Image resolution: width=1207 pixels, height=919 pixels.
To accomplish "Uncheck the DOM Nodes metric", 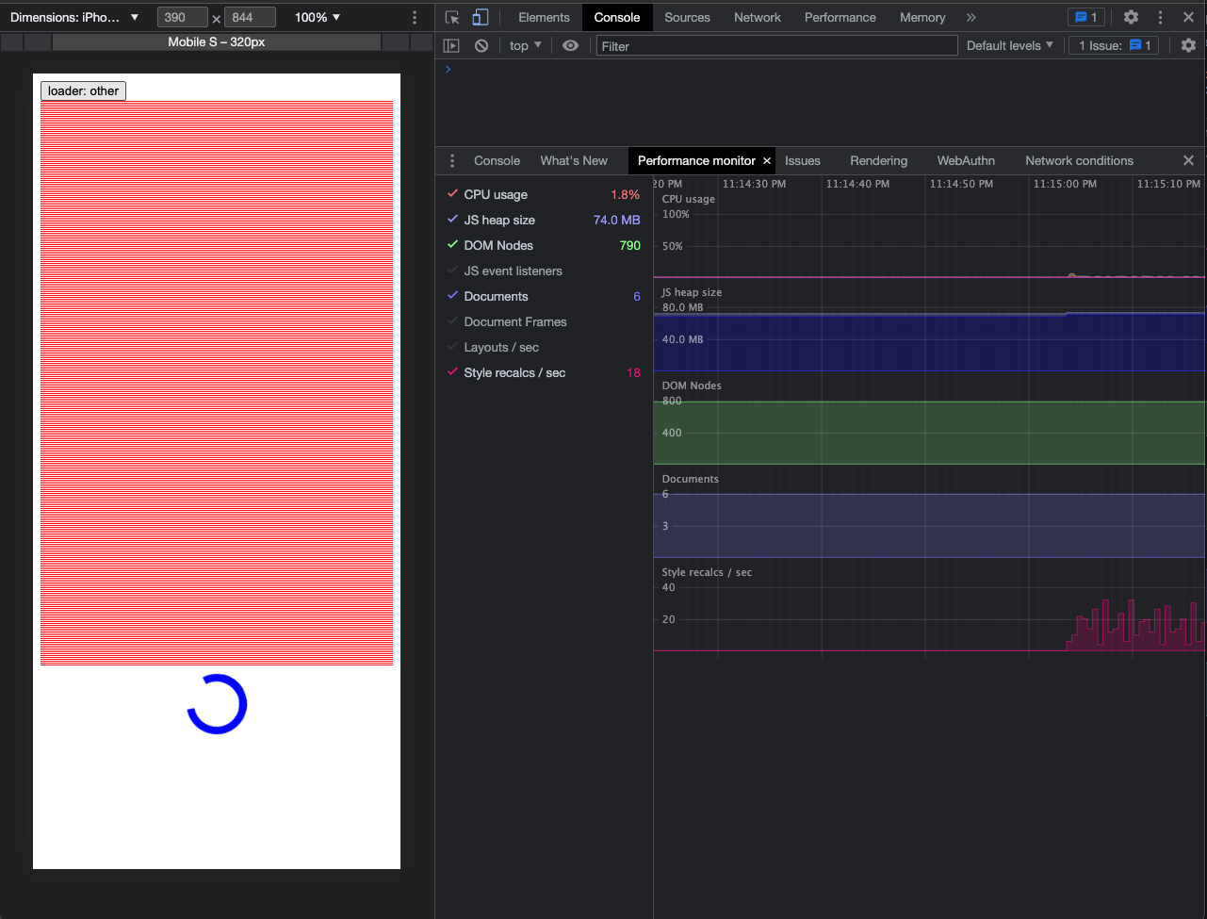I will pos(452,245).
